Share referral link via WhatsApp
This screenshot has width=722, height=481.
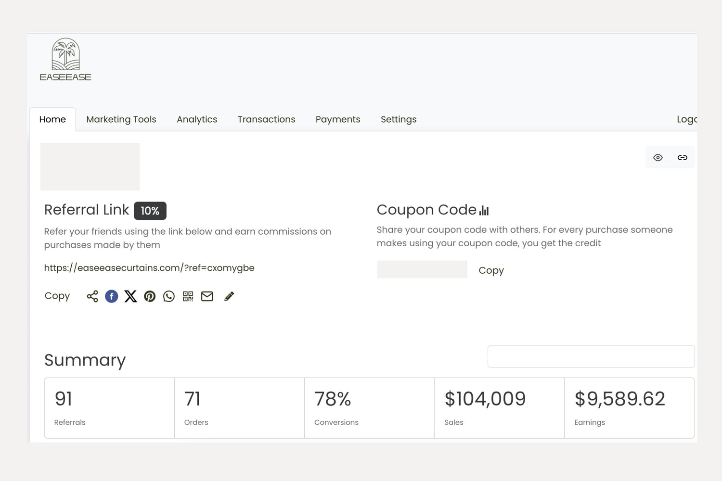(x=169, y=296)
